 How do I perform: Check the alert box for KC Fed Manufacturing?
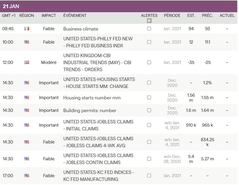[149, 176]
